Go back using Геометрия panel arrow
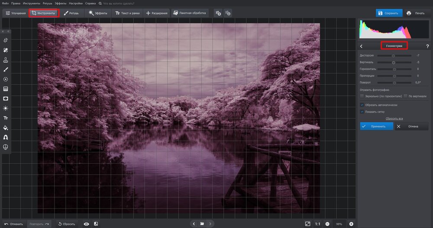This screenshot has height=228, width=433. (x=361, y=46)
